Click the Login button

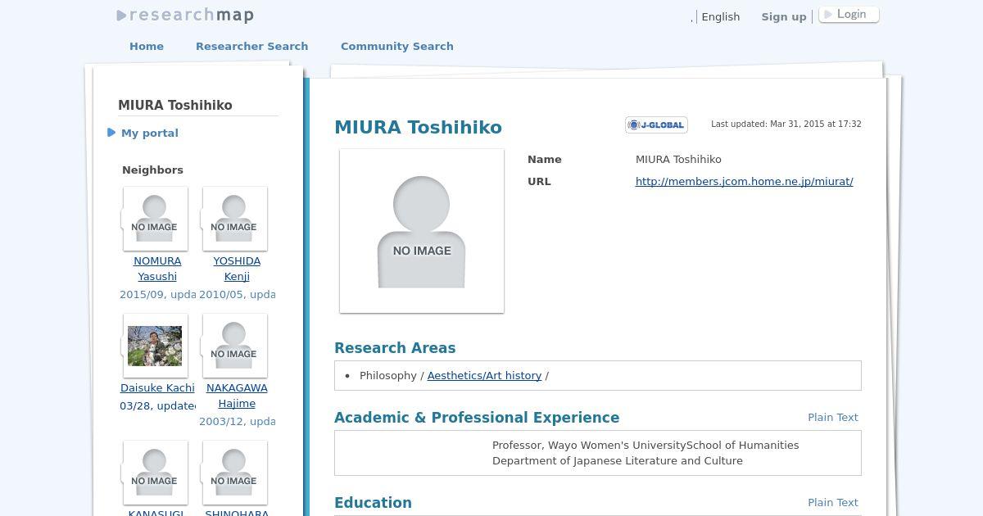[849, 15]
